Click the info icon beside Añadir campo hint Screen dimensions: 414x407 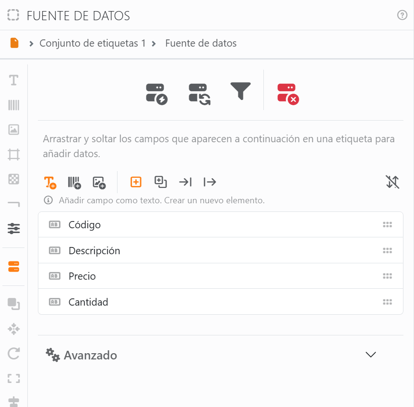pyautogui.click(x=48, y=200)
